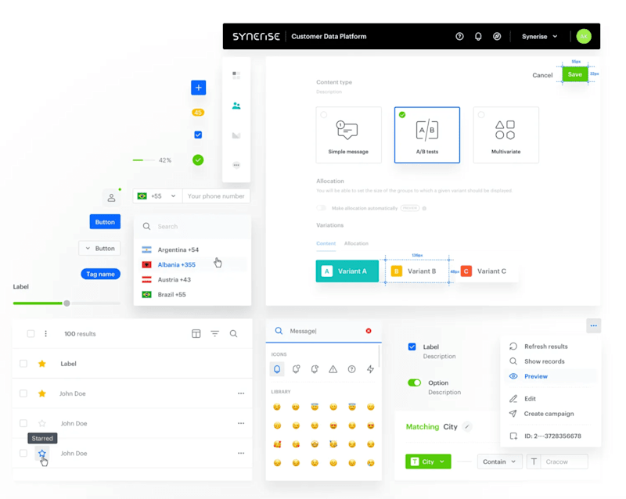Clear the Message search with red X
The image size is (626, 499).
(x=369, y=331)
